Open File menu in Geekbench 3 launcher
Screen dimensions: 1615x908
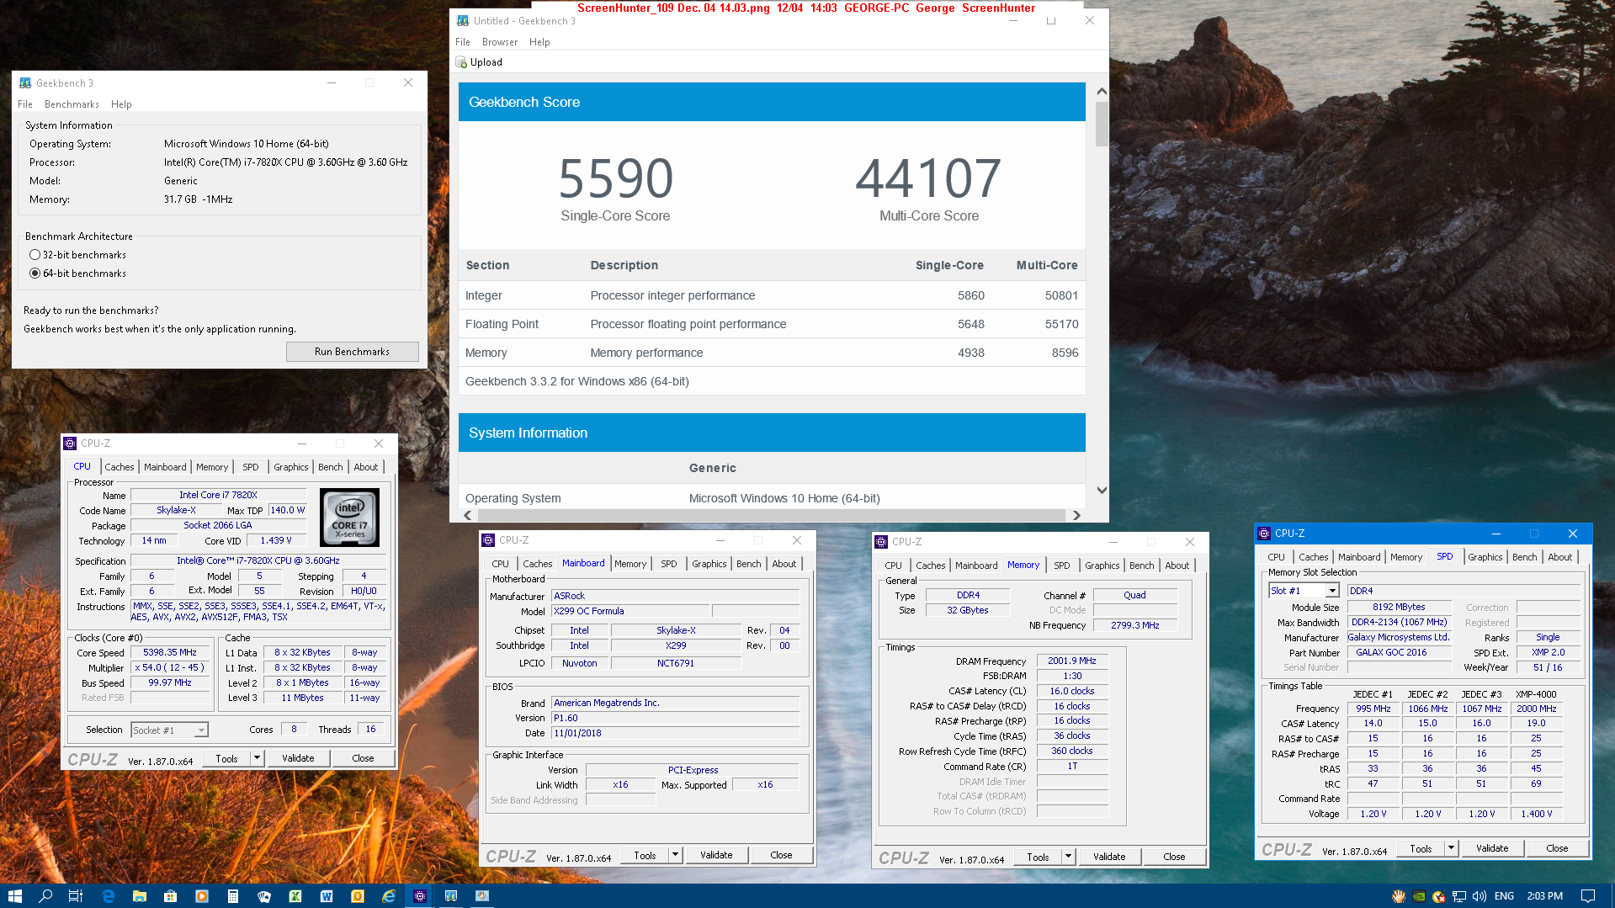25,104
